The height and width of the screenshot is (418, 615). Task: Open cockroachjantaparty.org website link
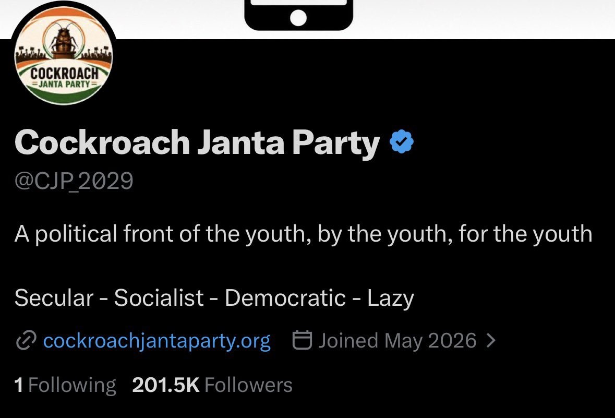pos(156,340)
